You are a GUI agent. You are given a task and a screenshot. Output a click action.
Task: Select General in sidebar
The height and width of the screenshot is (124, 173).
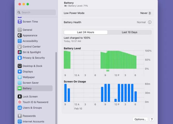click(x=27, y=30)
